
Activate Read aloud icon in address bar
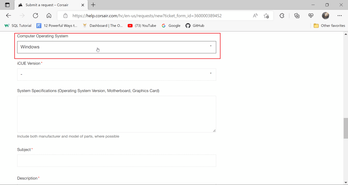tap(255, 16)
